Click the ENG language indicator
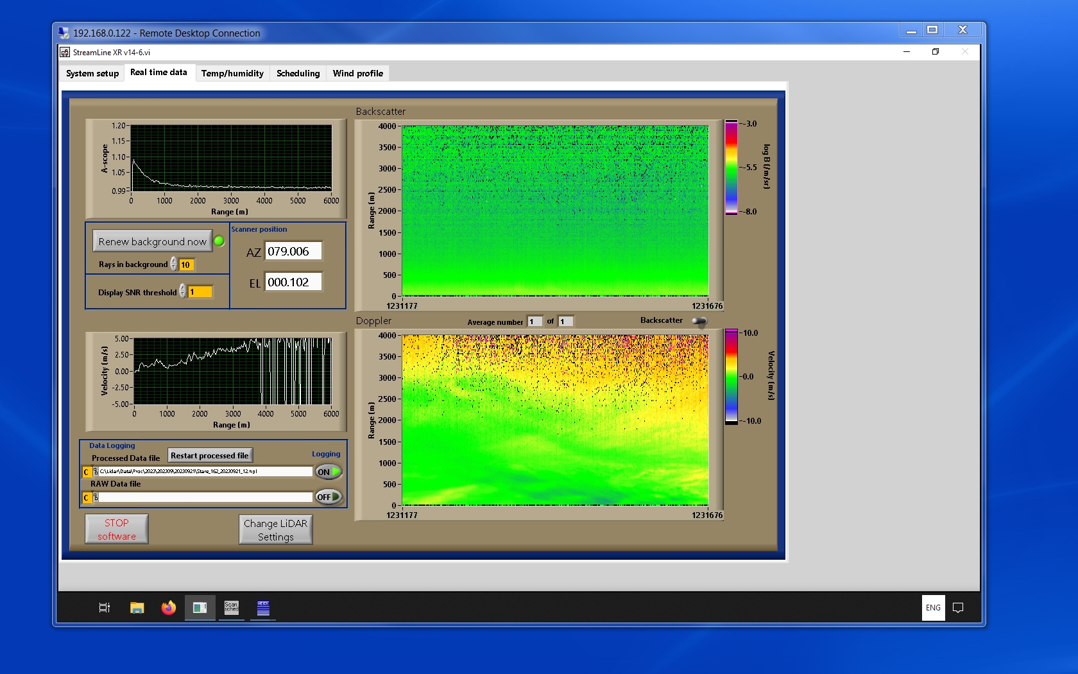The height and width of the screenshot is (674, 1078). 933,607
